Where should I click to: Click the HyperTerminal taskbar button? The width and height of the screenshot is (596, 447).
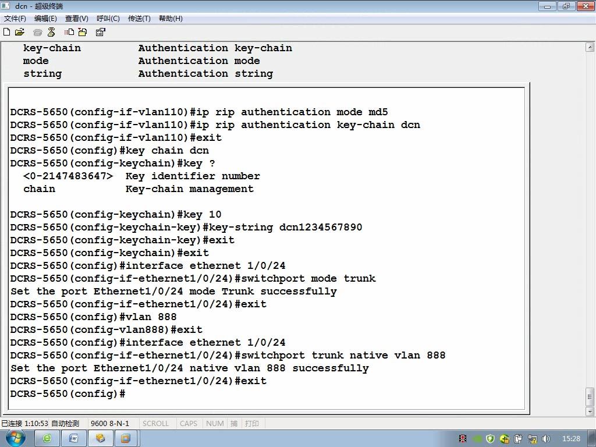pyautogui.click(x=100, y=438)
